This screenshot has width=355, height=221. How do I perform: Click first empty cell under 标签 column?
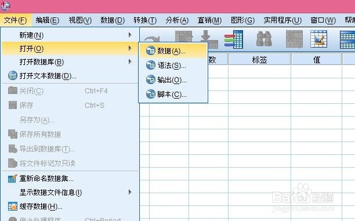pos(259,72)
